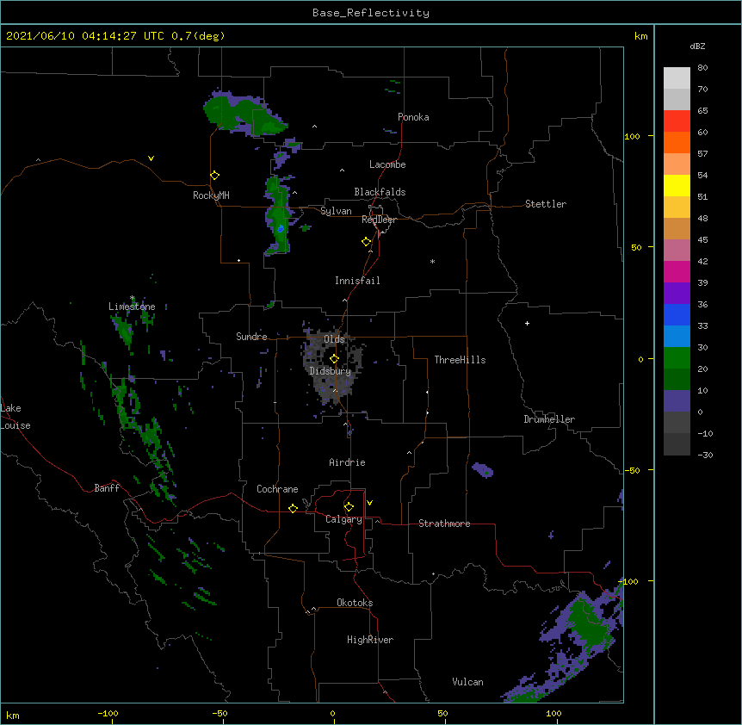The image size is (742, 725).
Task: Click the -30 value on the dBZ scale
Action: pos(705,455)
